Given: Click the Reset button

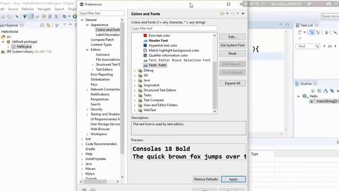Looking at the screenshot, I should tap(233, 53).
